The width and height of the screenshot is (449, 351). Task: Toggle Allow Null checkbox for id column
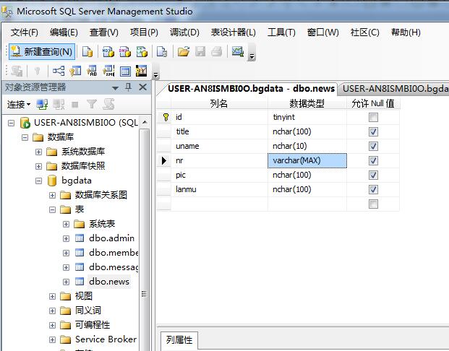tap(373, 117)
